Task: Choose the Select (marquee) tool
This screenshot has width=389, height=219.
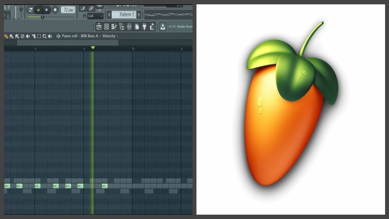Action: tap(39, 36)
